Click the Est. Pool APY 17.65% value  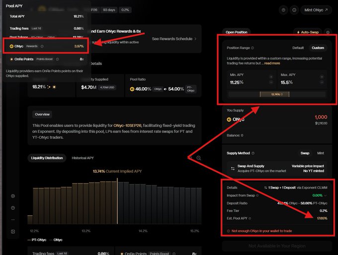322,218
